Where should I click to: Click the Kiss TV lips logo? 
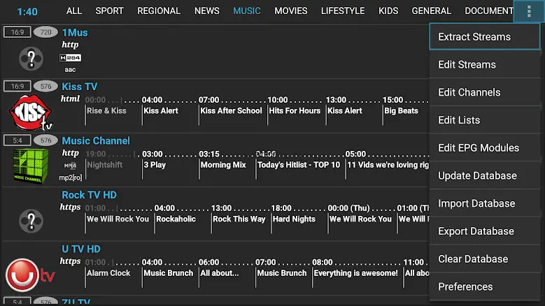coord(30,112)
